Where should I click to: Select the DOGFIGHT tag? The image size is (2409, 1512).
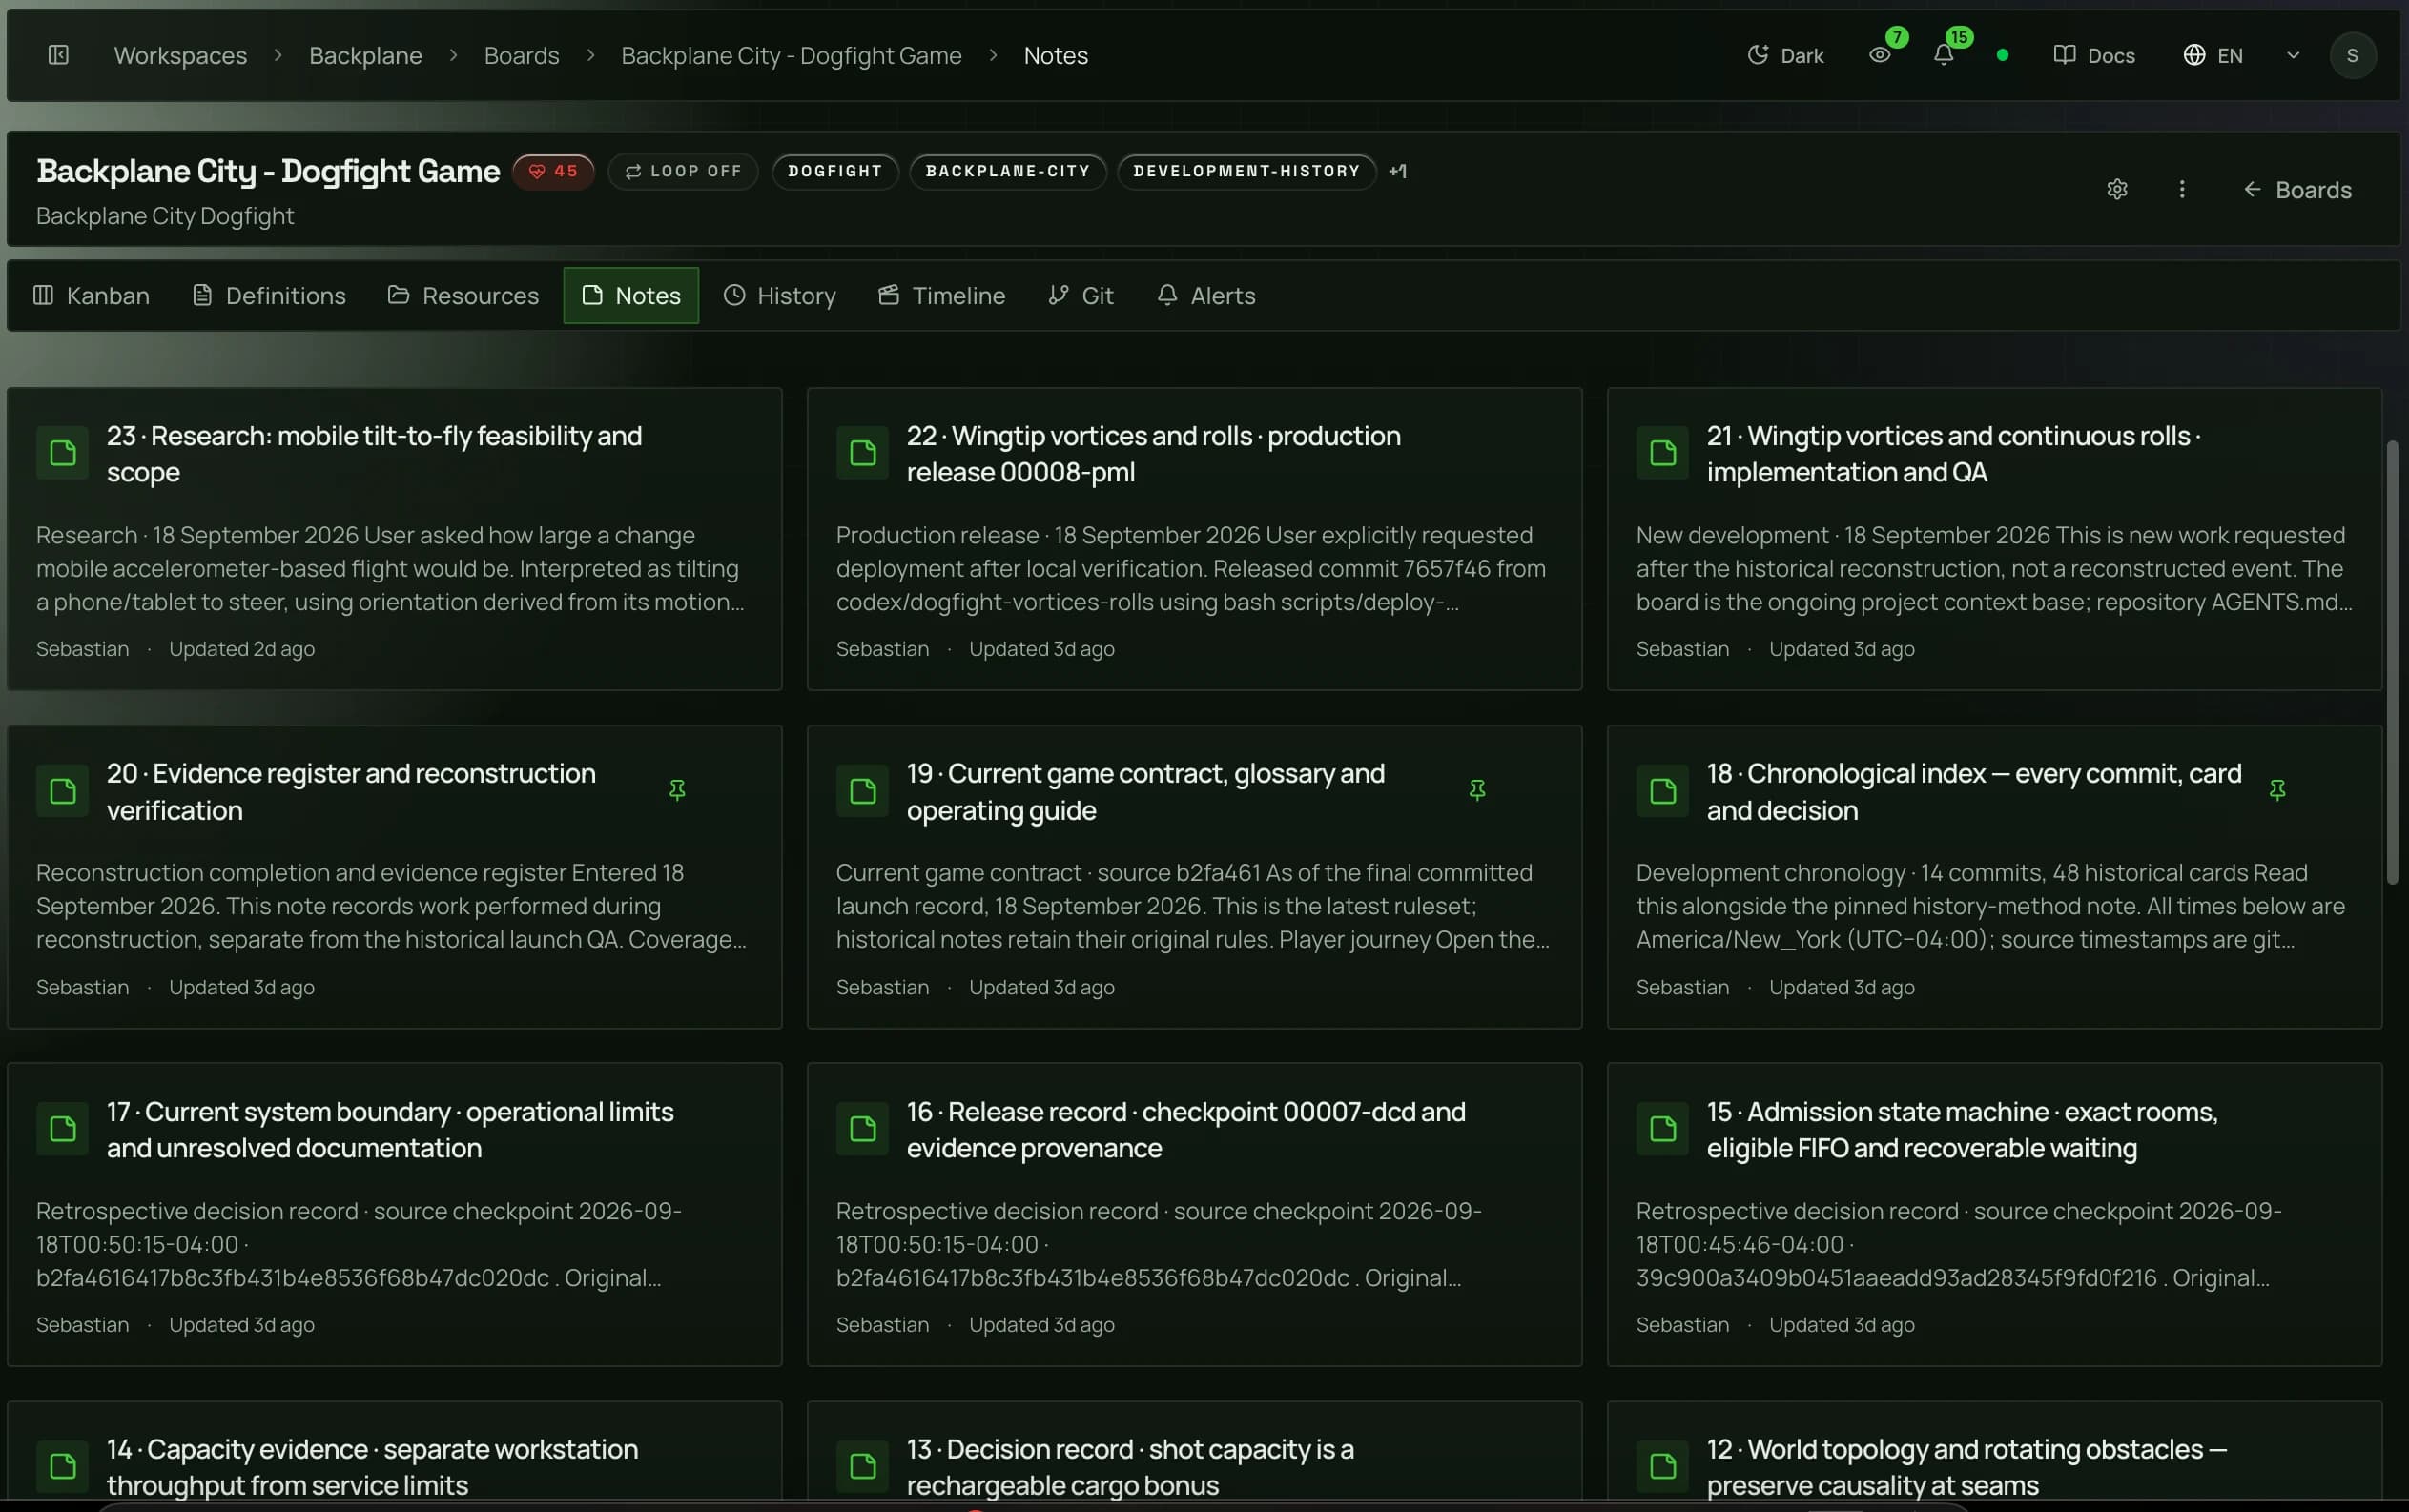click(834, 171)
